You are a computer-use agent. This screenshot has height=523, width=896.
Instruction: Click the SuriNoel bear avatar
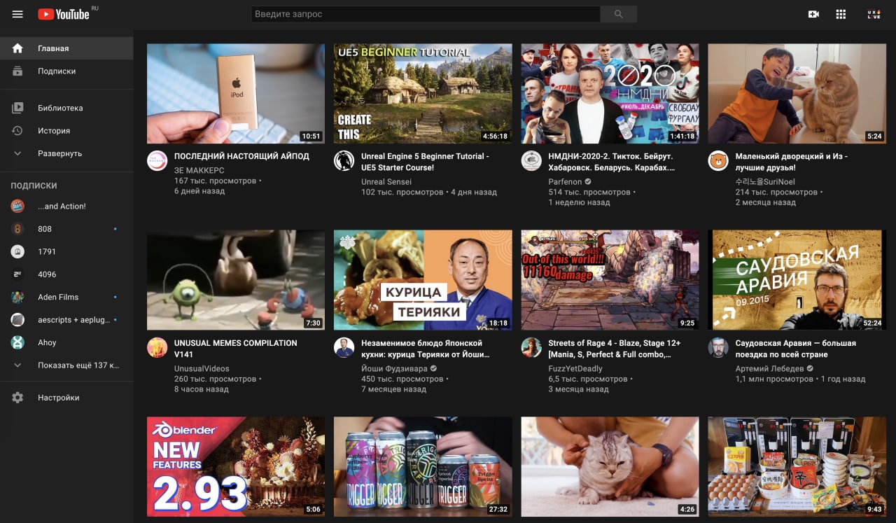[x=718, y=160]
